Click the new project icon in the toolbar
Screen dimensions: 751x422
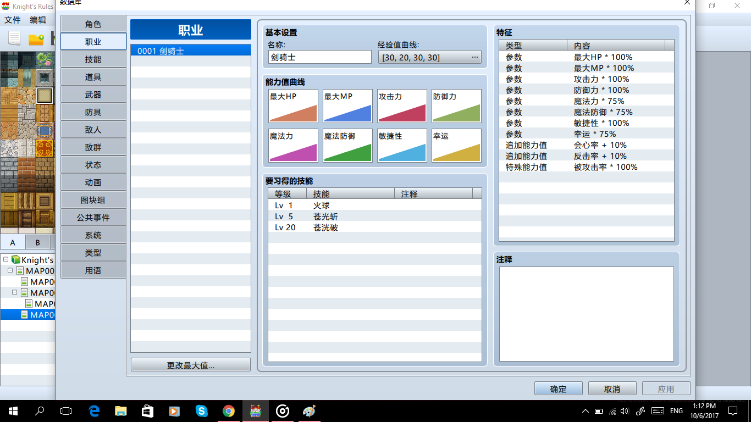[x=14, y=38]
